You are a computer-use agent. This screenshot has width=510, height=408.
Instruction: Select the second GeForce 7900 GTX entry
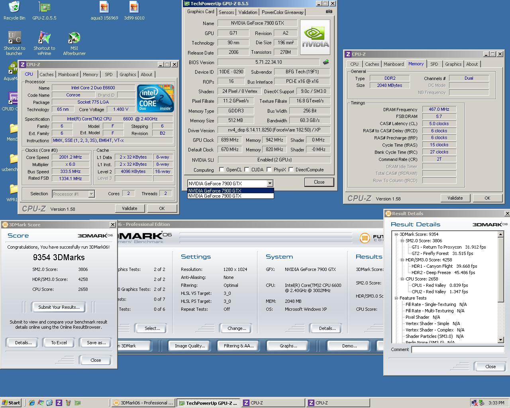click(231, 196)
